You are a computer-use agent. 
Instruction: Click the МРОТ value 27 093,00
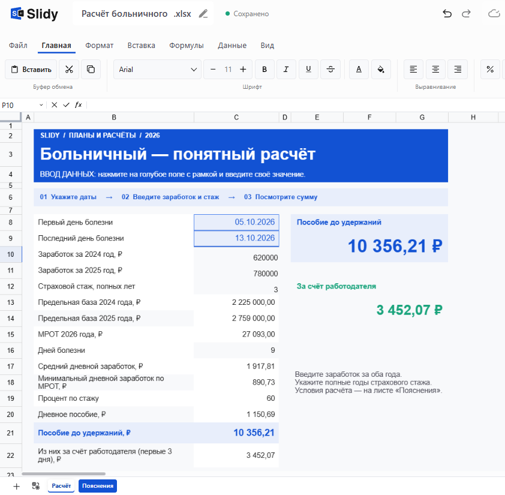pos(236,335)
